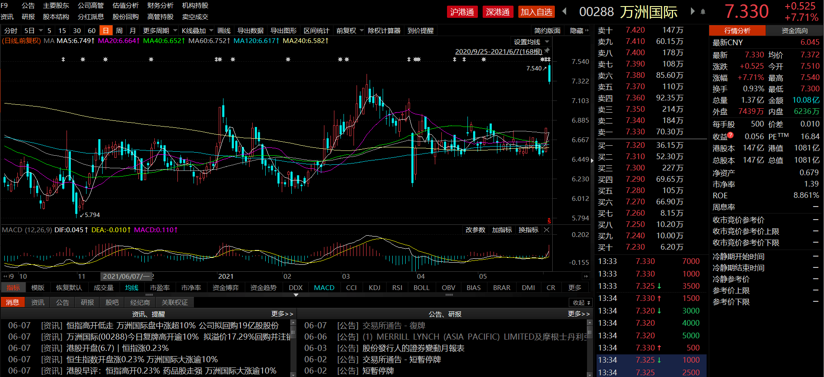Click the 卖一 7.330 order row
824x377 pixels.
(x=651, y=131)
